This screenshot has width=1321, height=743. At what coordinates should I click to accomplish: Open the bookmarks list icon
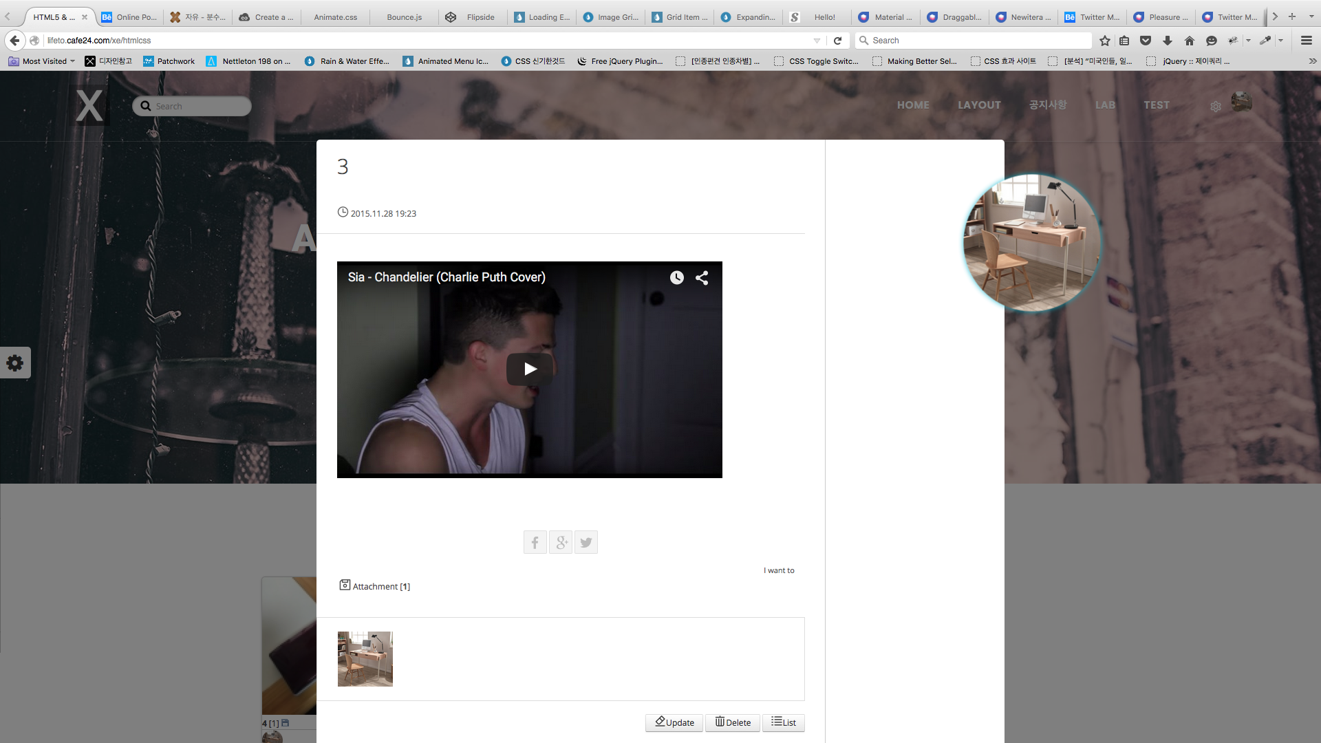click(x=1124, y=41)
